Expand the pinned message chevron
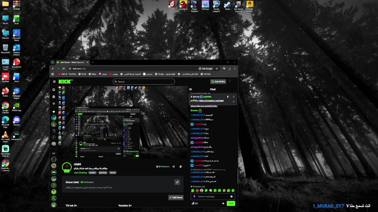Viewport: 378px width, 212px height. point(234,101)
